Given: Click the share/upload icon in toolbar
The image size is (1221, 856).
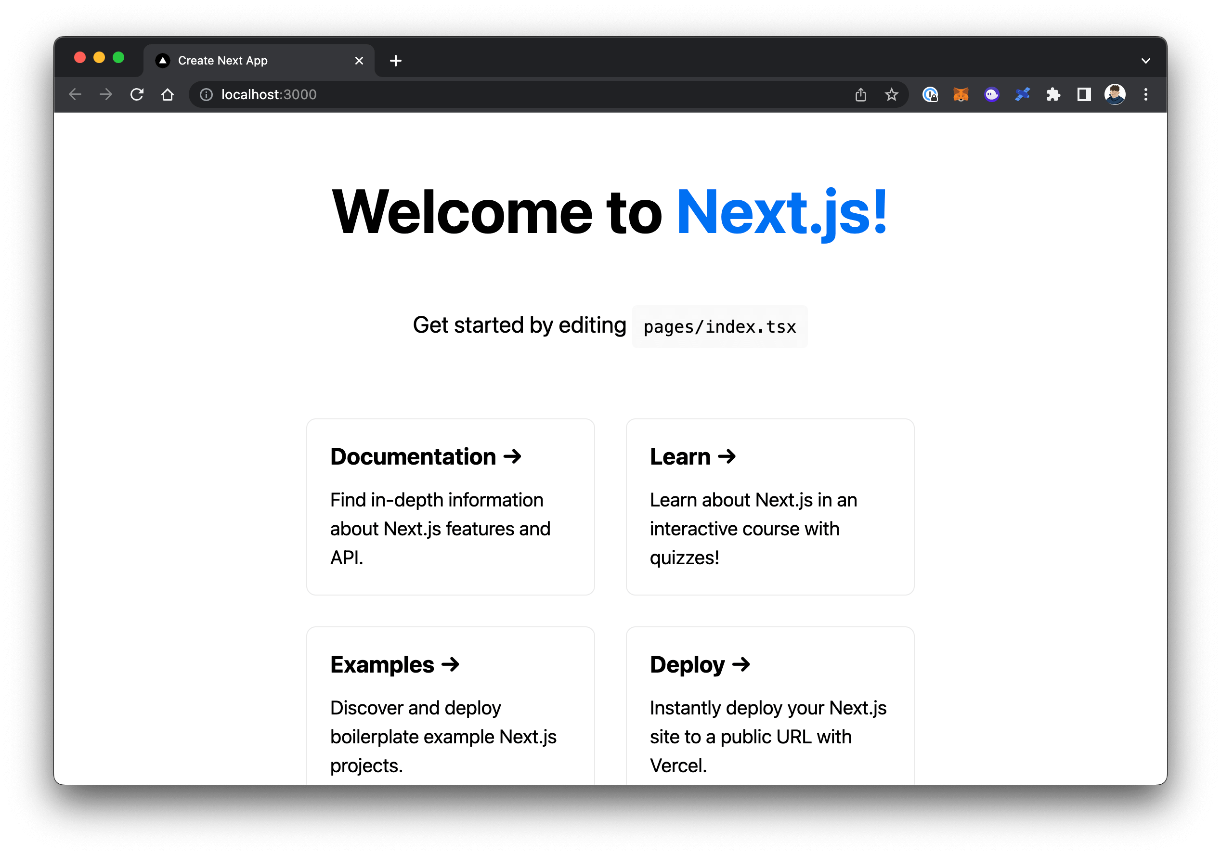Looking at the screenshot, I should [x=860, y=94].
